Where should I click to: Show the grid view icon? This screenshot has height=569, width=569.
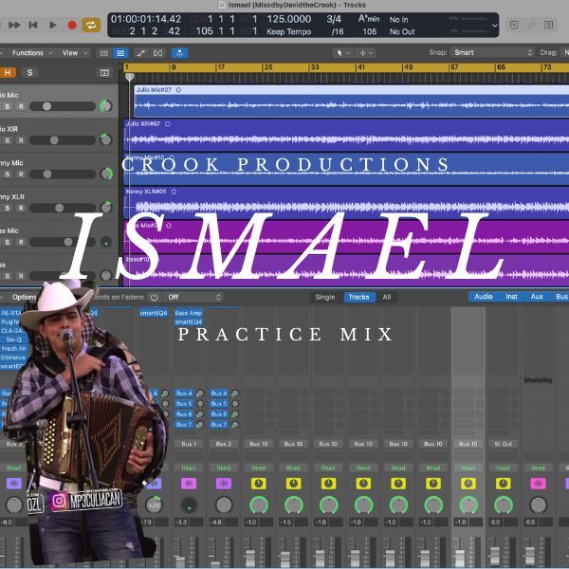pos(103,53)
